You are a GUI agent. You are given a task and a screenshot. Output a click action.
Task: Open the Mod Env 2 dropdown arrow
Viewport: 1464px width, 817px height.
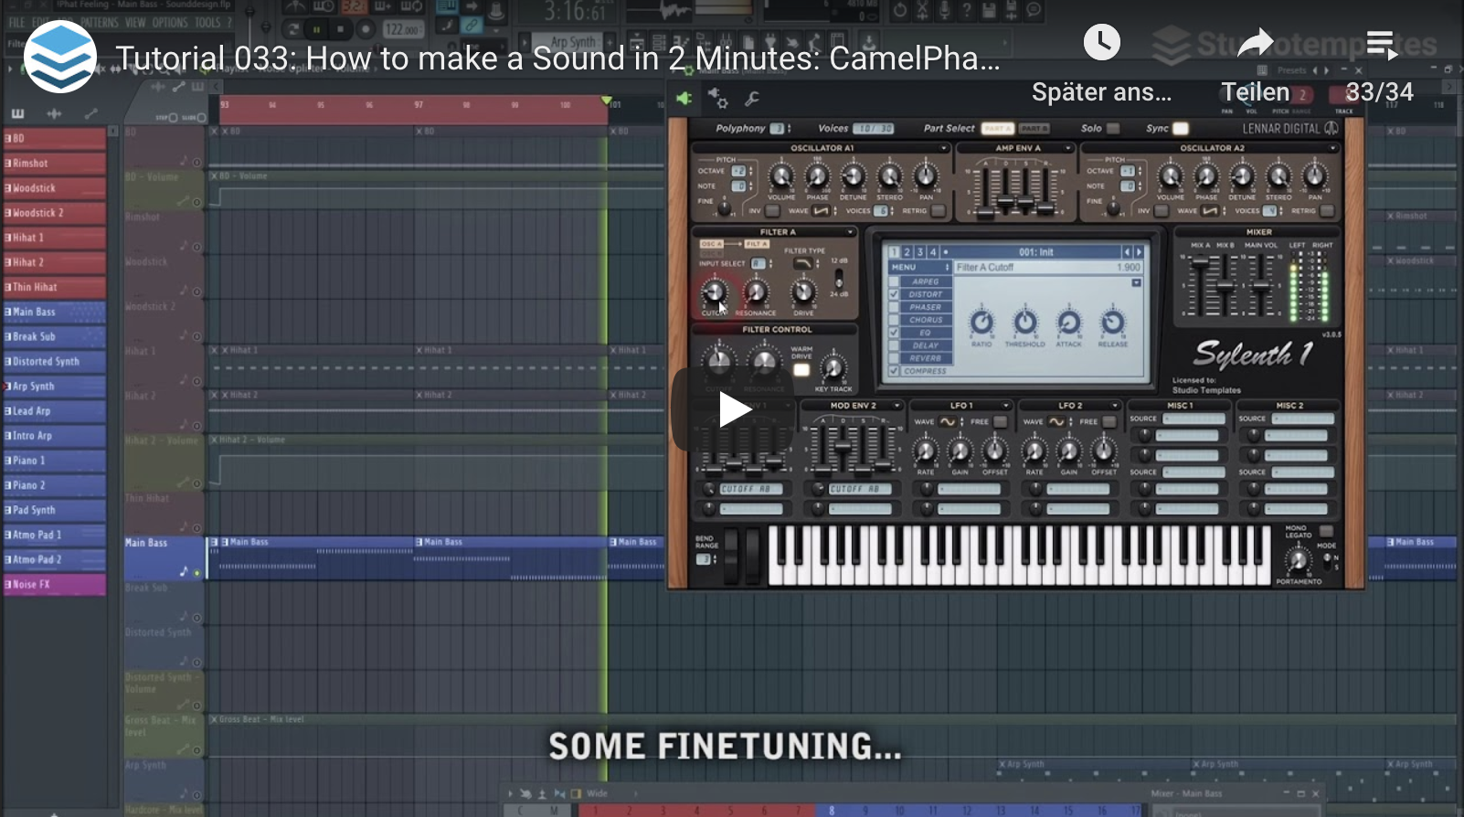pos(897,406)
